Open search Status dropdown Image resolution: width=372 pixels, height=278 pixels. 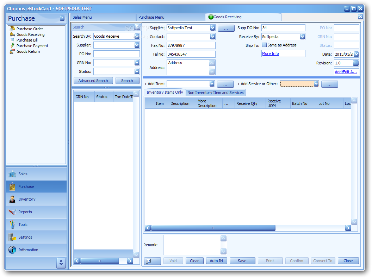pyautogui.click(x=137, y=71)
